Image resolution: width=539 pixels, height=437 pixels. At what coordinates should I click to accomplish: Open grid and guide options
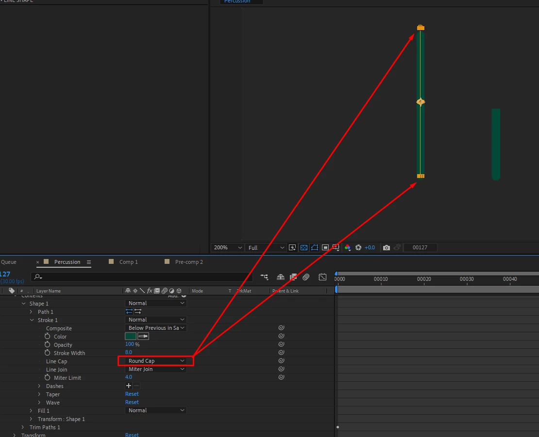(336, 247)
